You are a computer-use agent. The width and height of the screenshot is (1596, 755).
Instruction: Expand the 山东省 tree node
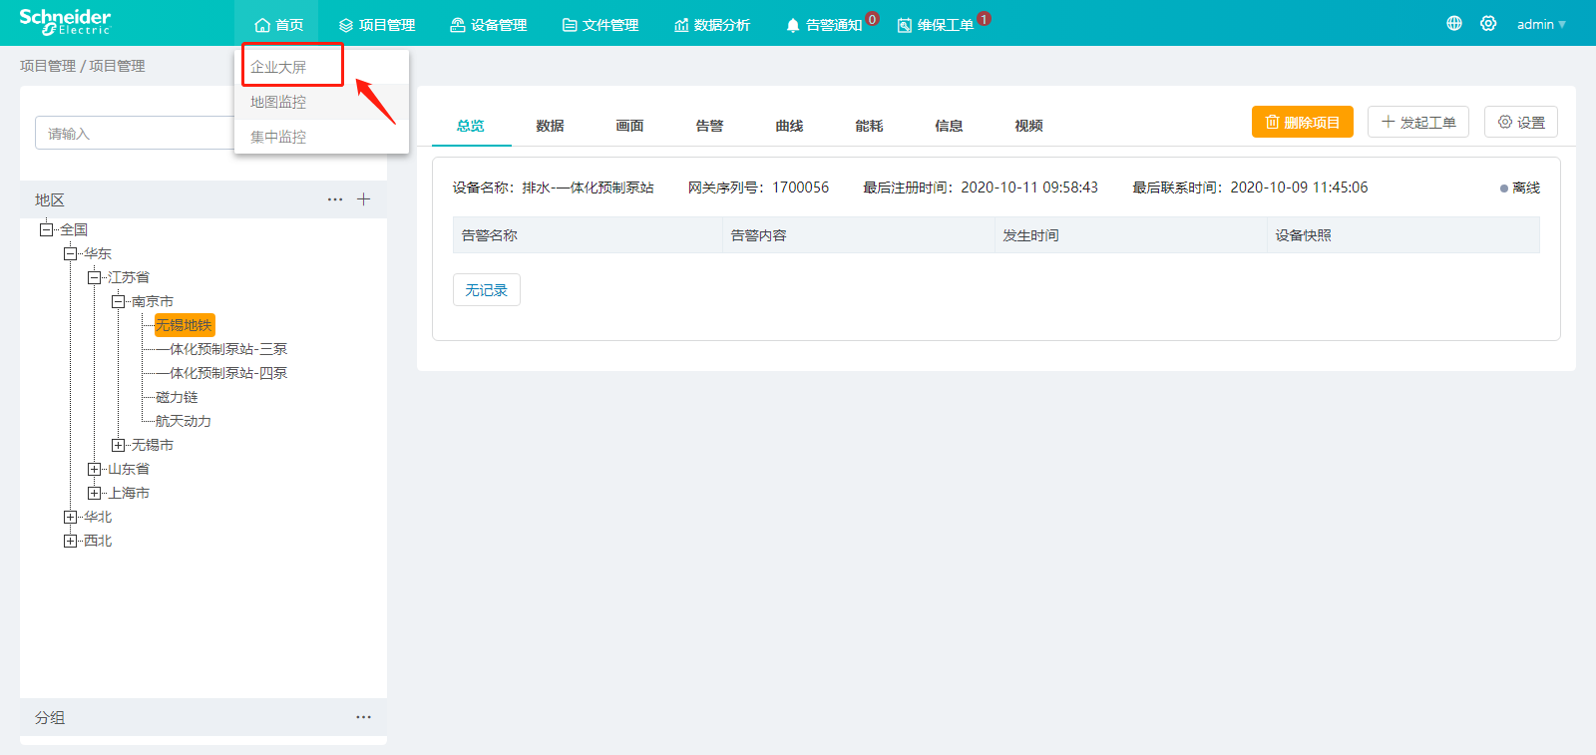(x=94, y=469)
